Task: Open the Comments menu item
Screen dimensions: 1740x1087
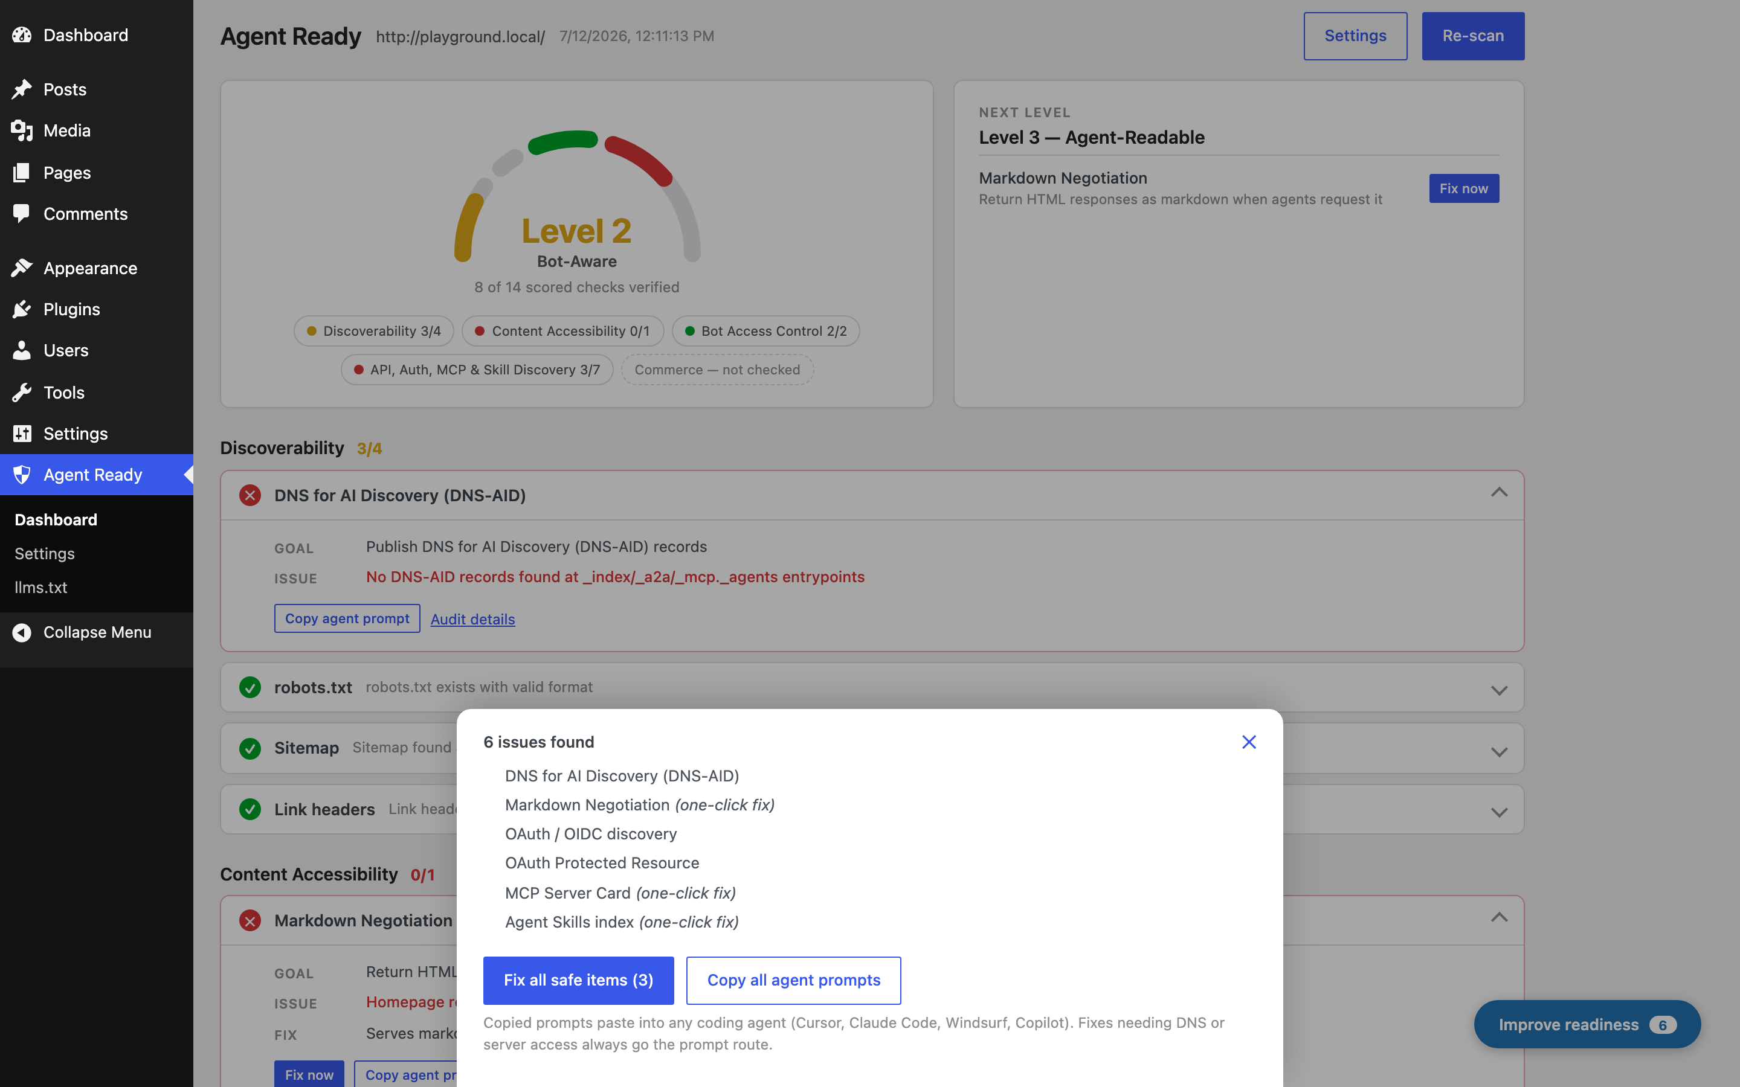Action: pos(96,214)
